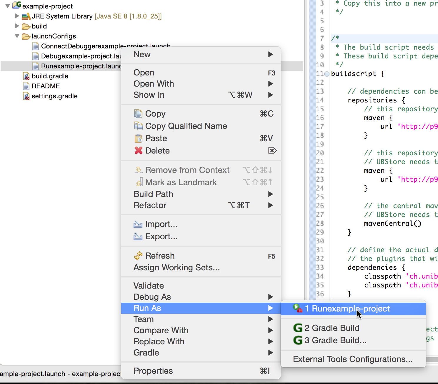Click the red X Delete icon
Image resolution: width=438 pixels, height=384 pixels.
(138, 150)
